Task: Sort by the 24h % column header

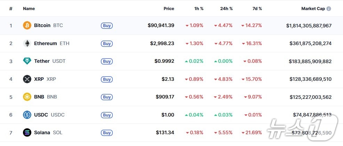Action: (226, 9)
